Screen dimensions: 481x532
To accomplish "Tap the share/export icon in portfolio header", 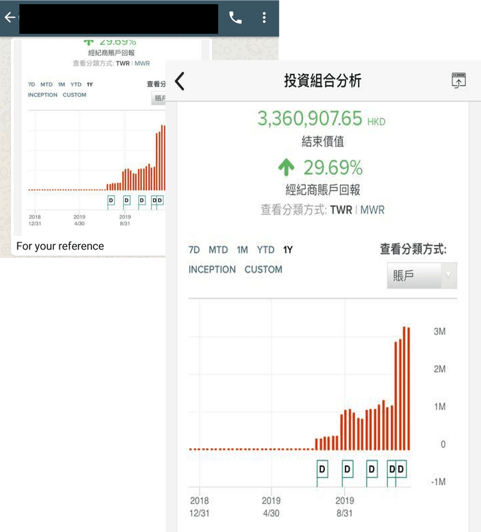I will pos(458,80).
